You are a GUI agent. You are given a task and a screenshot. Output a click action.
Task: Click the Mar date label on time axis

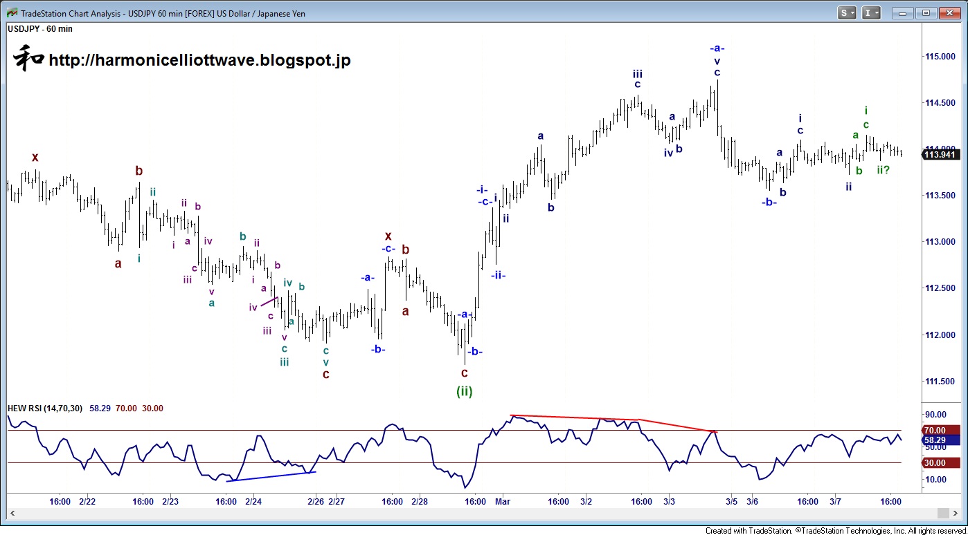pos(503,501)
